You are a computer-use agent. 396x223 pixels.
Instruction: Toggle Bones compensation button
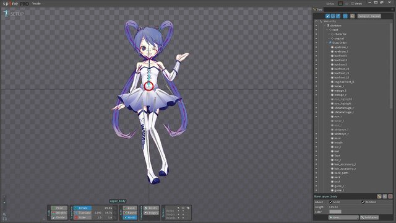tap(151, 208)
